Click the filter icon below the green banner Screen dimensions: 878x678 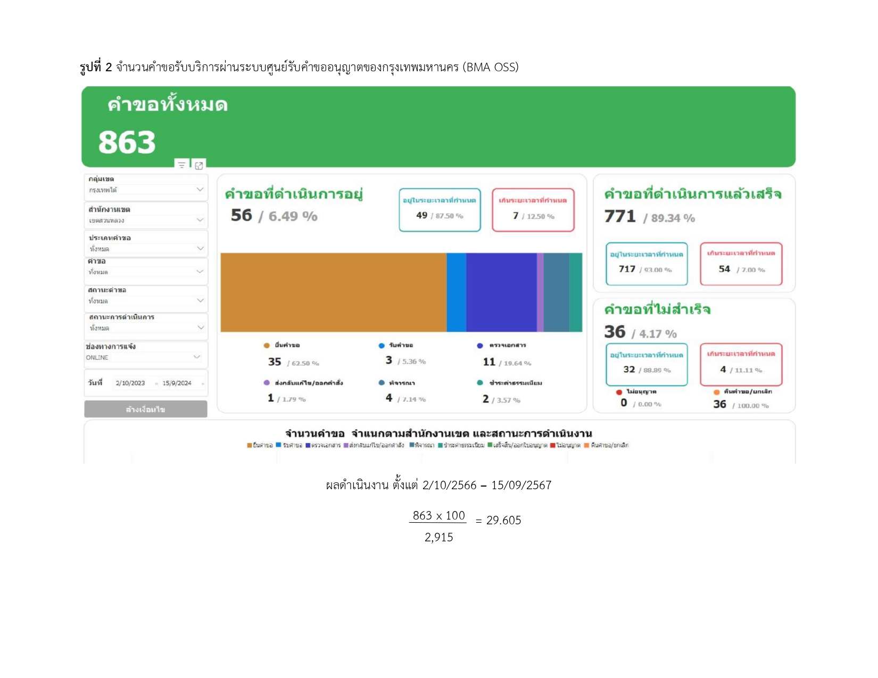click(x=181, y=165)
